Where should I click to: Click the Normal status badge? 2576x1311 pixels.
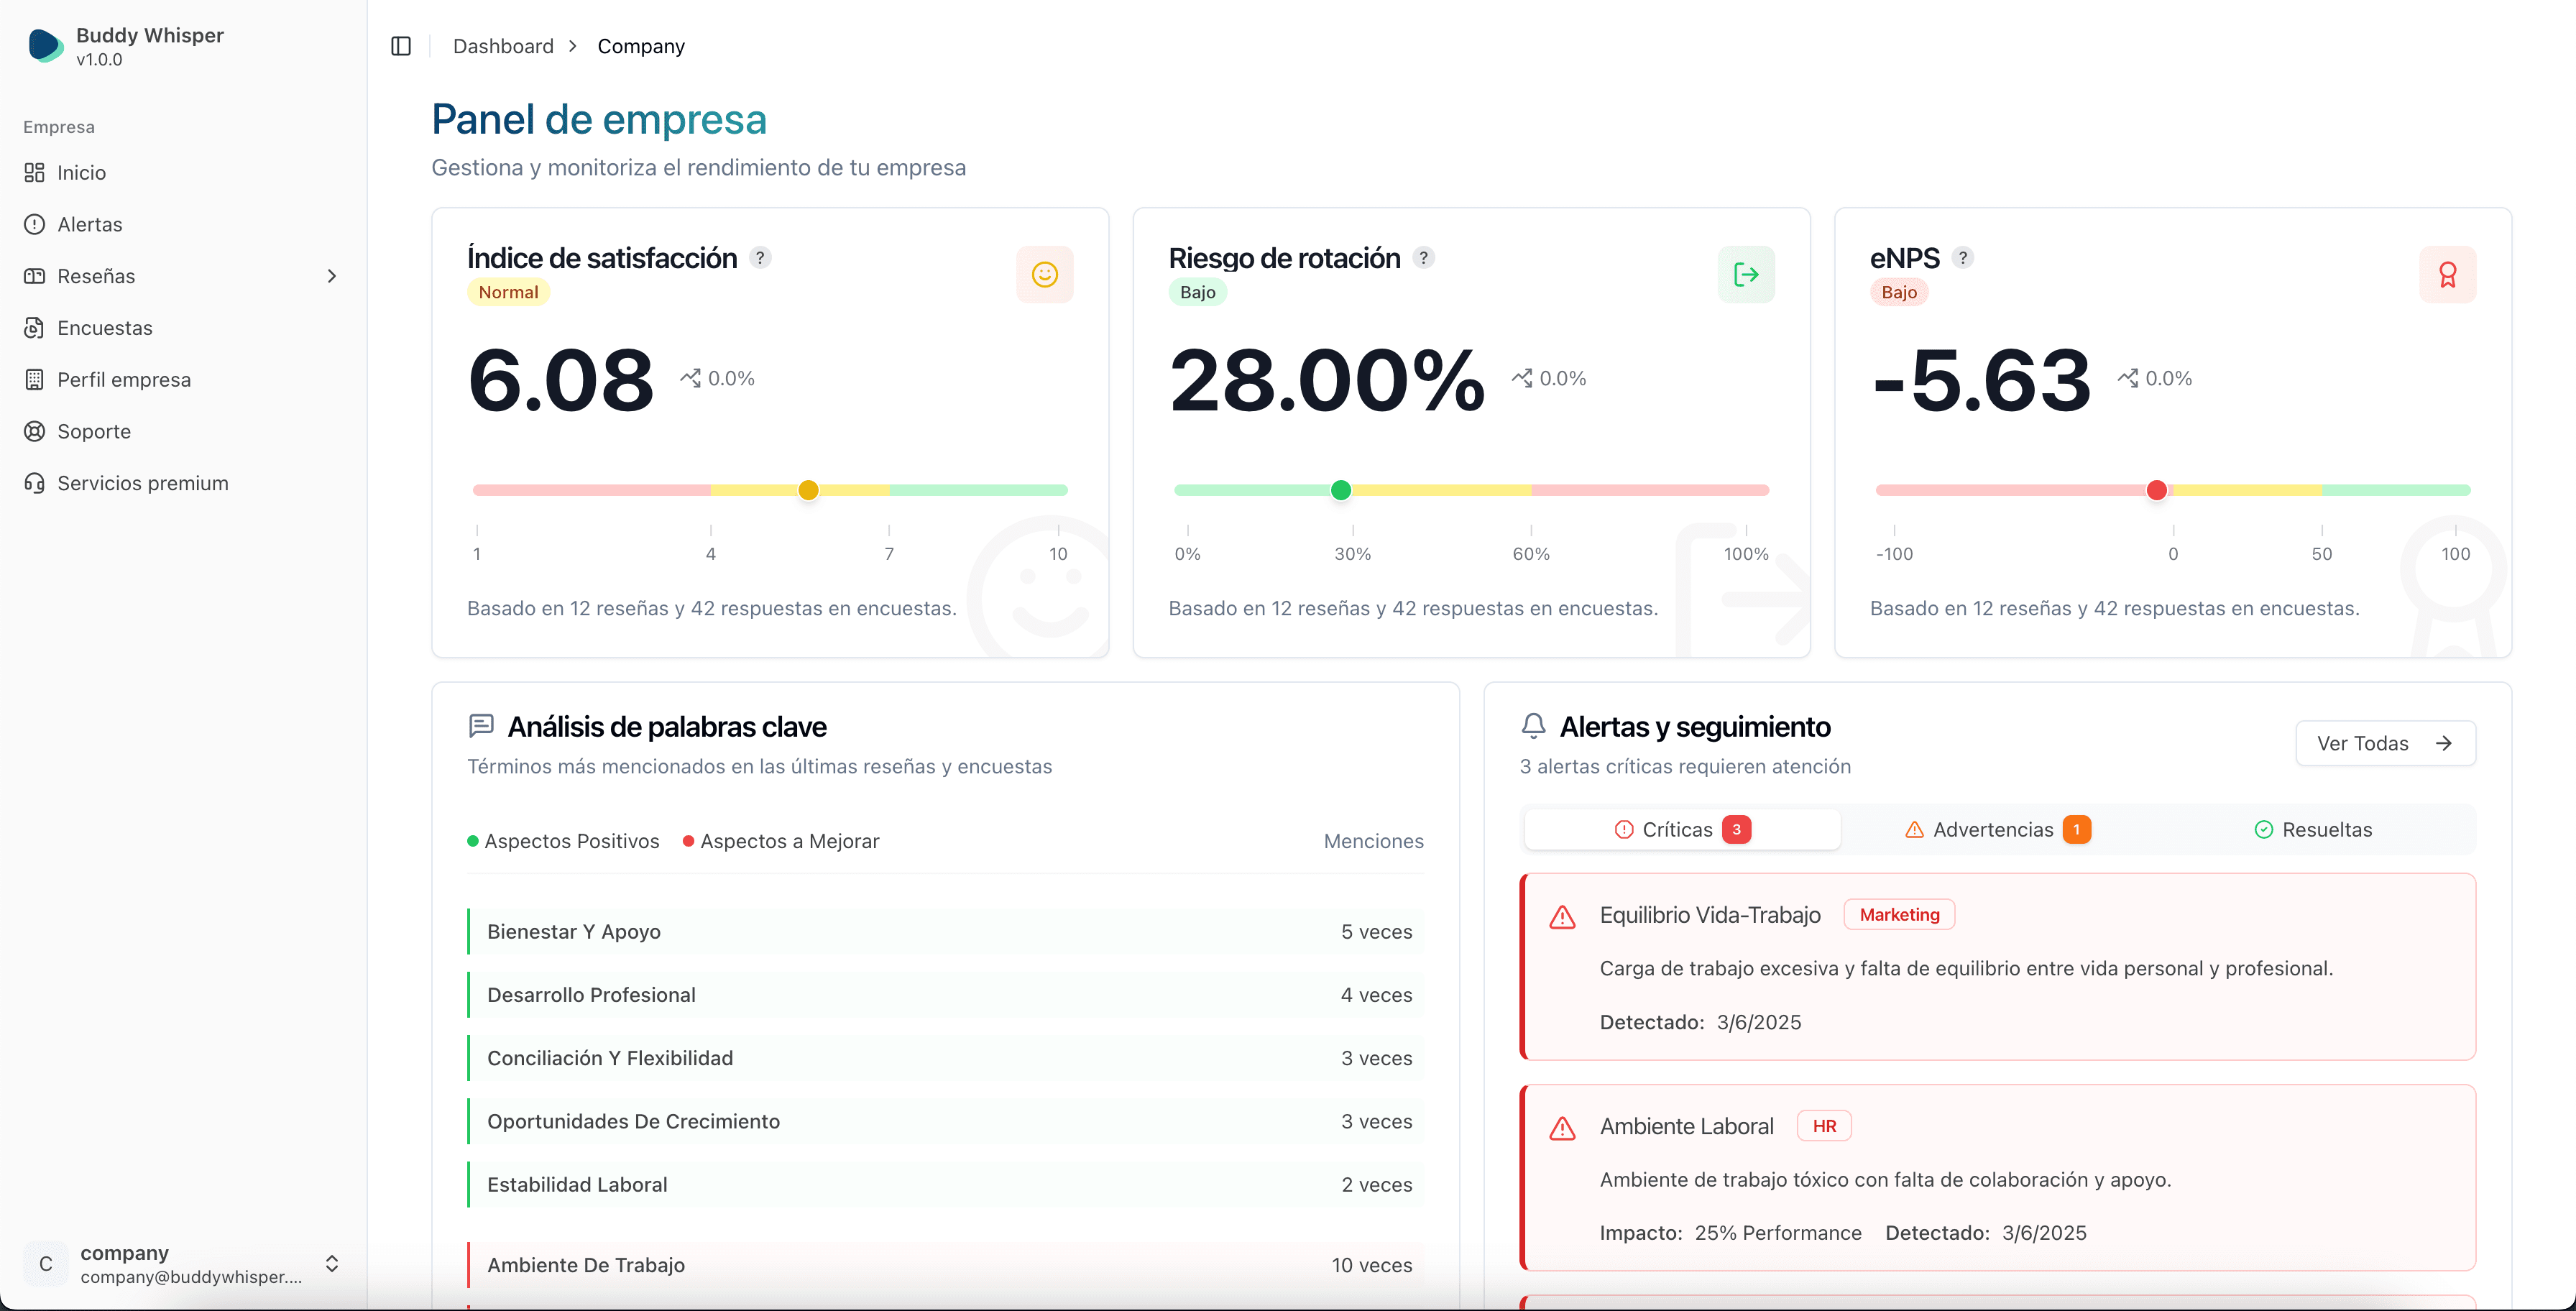click(508, 292)
